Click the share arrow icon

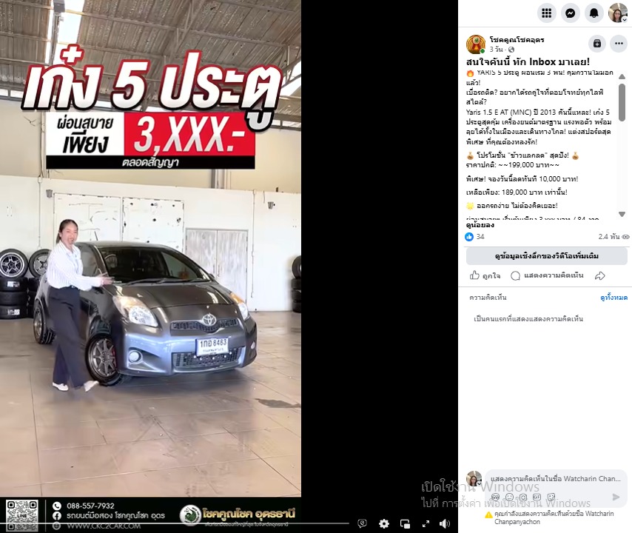[599, 276]
